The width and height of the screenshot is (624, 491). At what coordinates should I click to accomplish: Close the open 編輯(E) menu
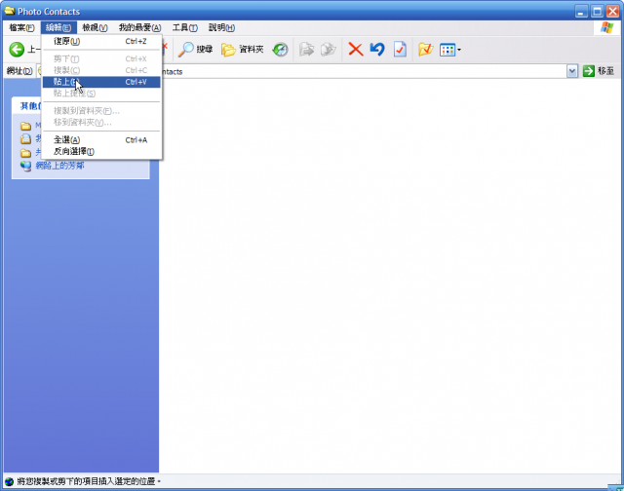pyautogui.click(x=58, y=27)
